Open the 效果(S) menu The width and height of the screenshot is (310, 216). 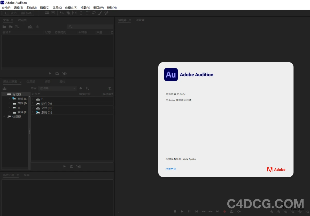57,7
